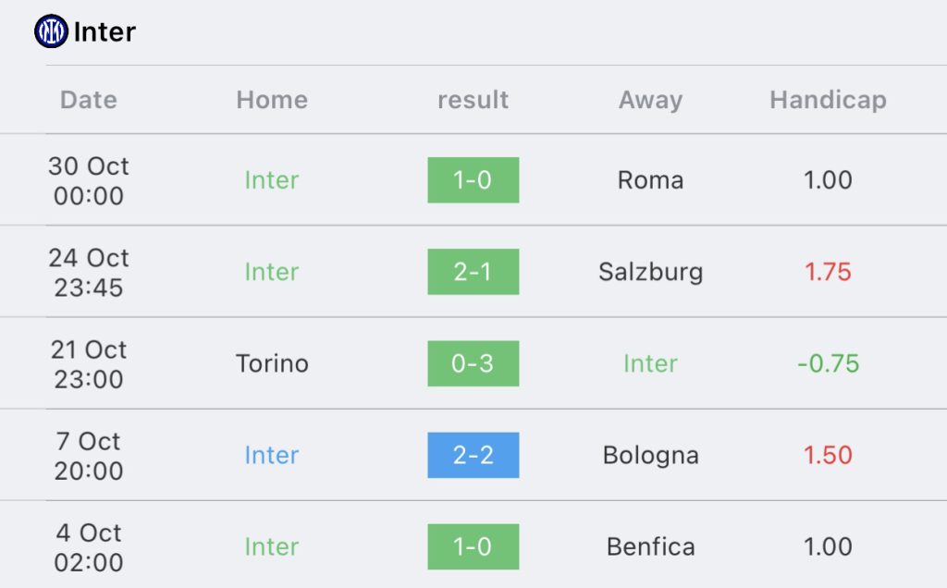Open the blue 2-2 Bologna result
The height and width of the screenshot is (588, 947).
(473, 455)
